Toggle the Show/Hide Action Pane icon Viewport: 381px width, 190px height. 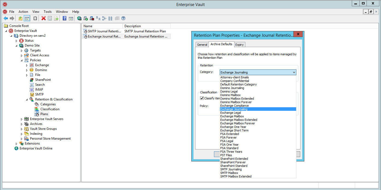click(x=71, y=18)
